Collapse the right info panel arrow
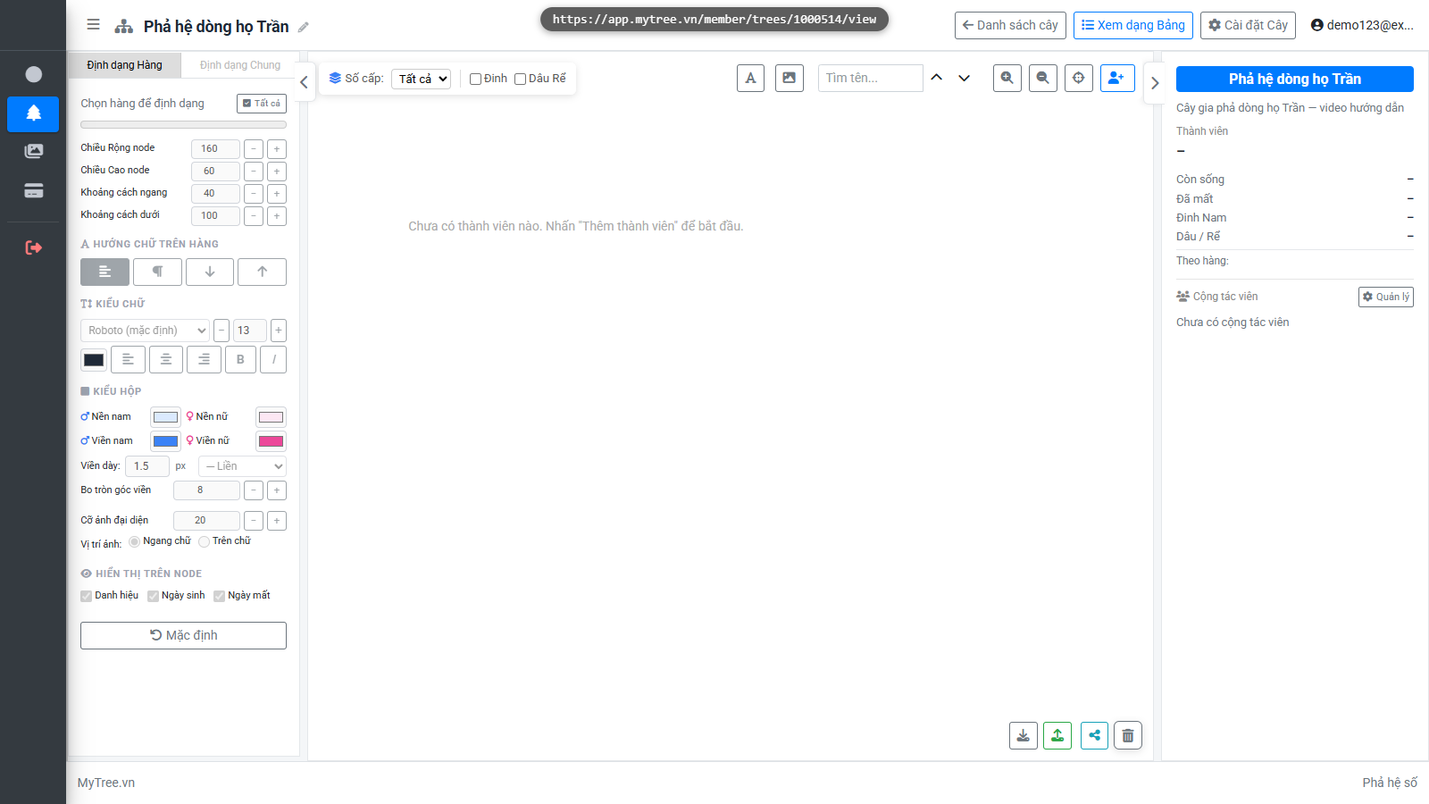Screen dimensions: 1429x804 point(1154,83)
